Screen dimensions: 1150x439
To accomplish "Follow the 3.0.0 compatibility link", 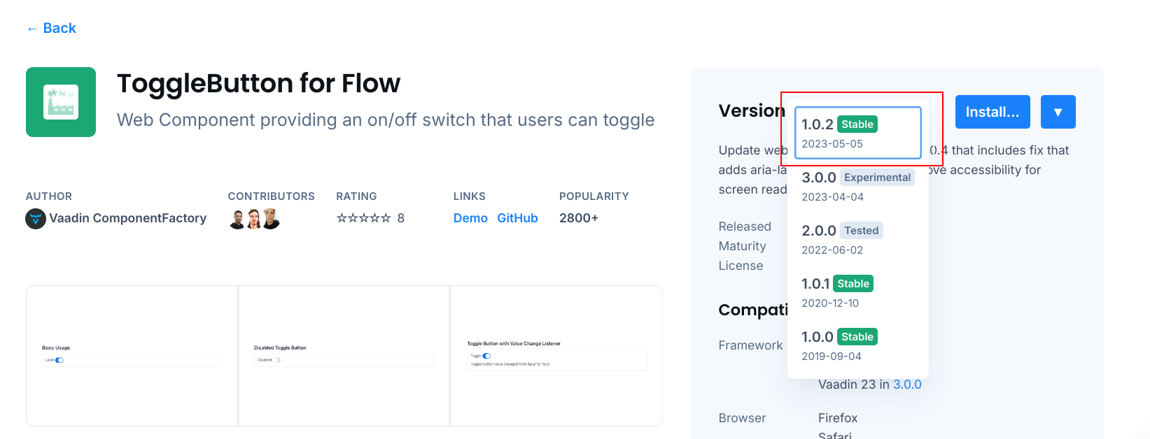I will 907,384.
